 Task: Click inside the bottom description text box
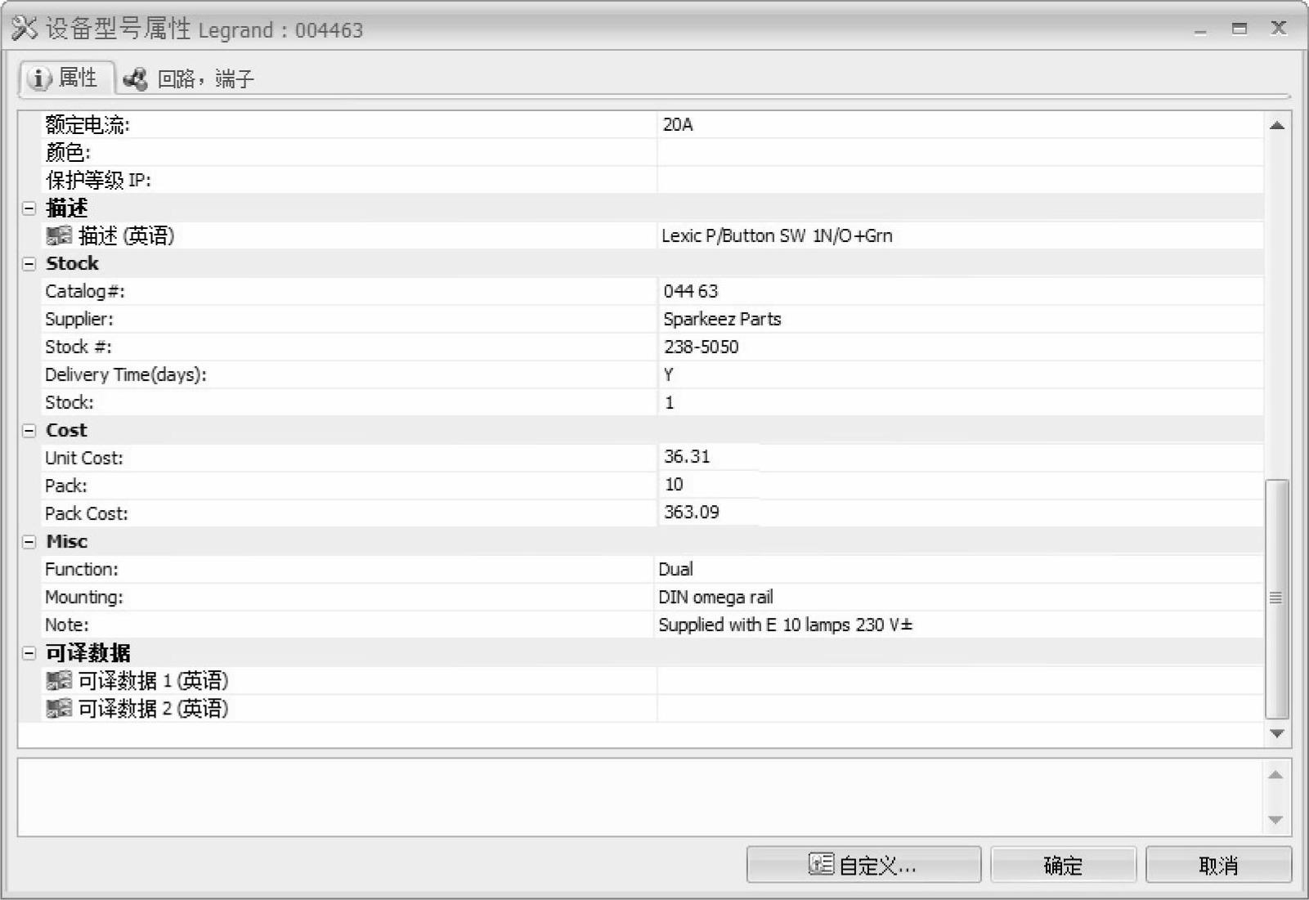click(x=640, y=797)
